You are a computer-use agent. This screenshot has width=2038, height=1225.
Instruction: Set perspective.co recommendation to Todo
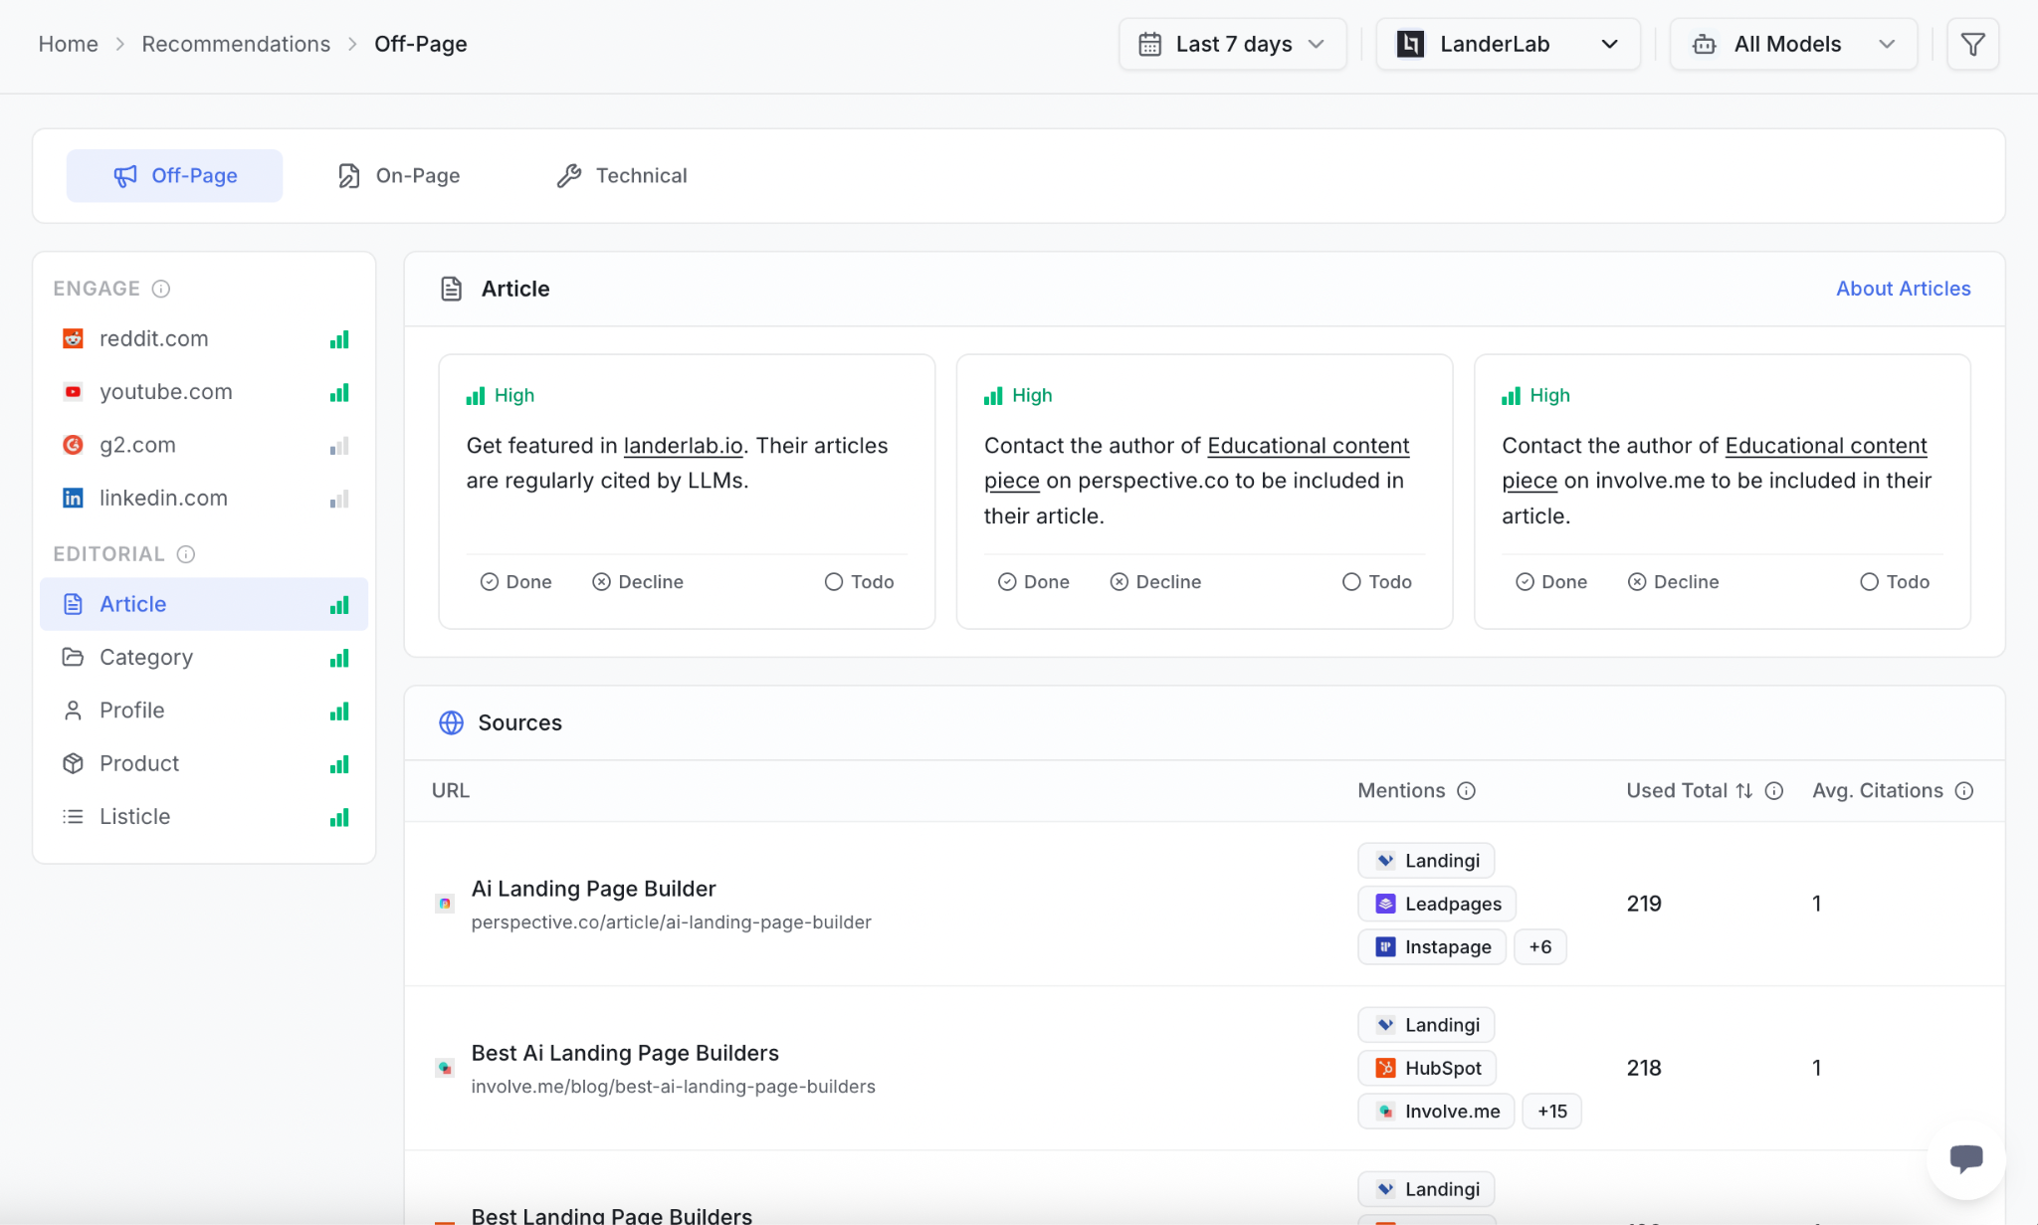click(x=1377, y=582)
